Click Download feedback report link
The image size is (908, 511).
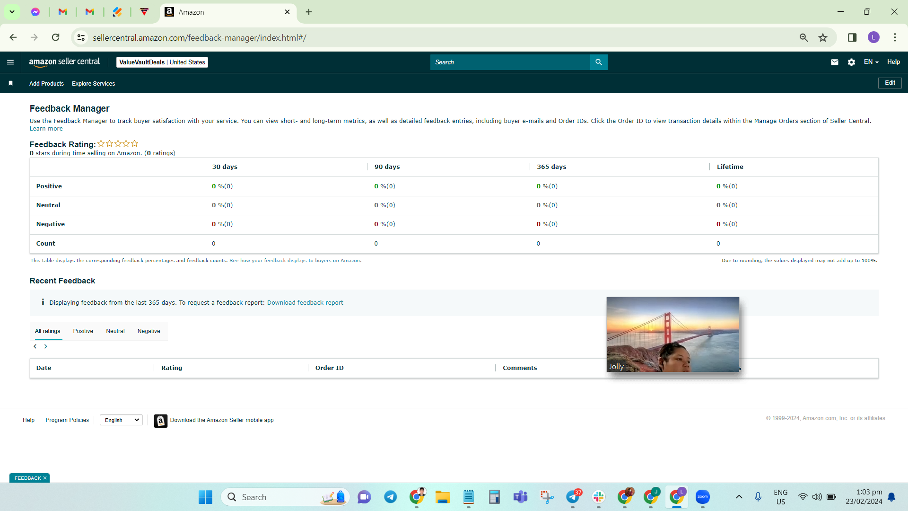305,303
